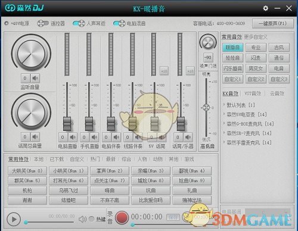Play the 机枪 sound effect
This screenshot has width=298, height=231.
point(27,191)
